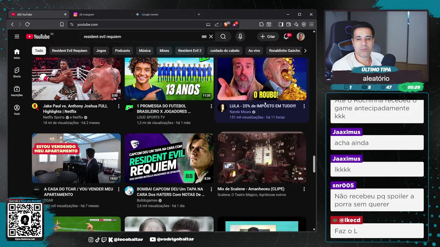440x247 pixels.
Task: Open options menu for Jake Paul video
Action: click(x=119, y=106)
